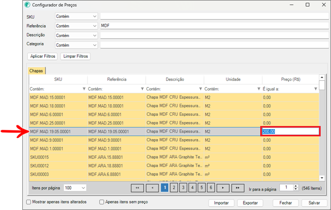
Task: Select the row with SKU00015
Action: (174, 157)
